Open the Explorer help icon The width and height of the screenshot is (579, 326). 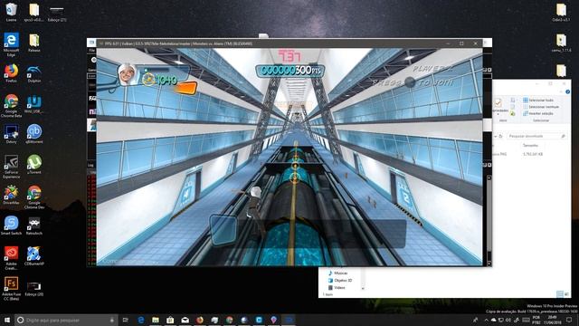[x=567, y=91]
